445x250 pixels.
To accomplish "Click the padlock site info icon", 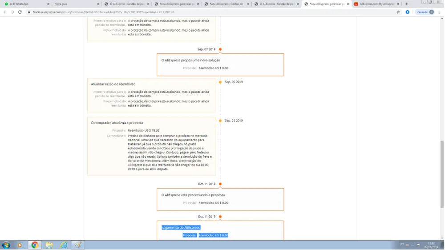I will point(29,12).
